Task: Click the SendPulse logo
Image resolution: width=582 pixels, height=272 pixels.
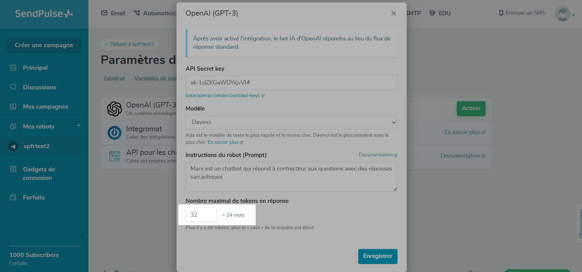Action: click(x=44, y=13)
